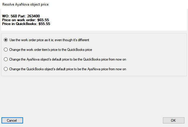188x127 pixels.
Task: Choose 'Change the work order item's price' radio button
Action: [6, 50]
